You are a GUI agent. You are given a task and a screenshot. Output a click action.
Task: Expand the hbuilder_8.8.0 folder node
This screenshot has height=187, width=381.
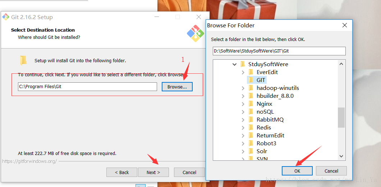243,96
